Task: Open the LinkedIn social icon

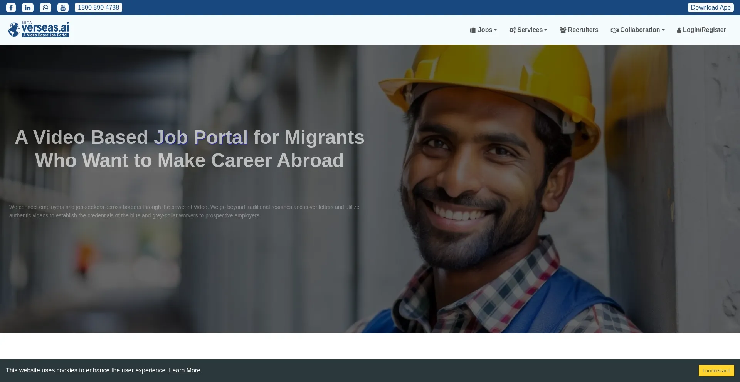Action: point(28,8)
